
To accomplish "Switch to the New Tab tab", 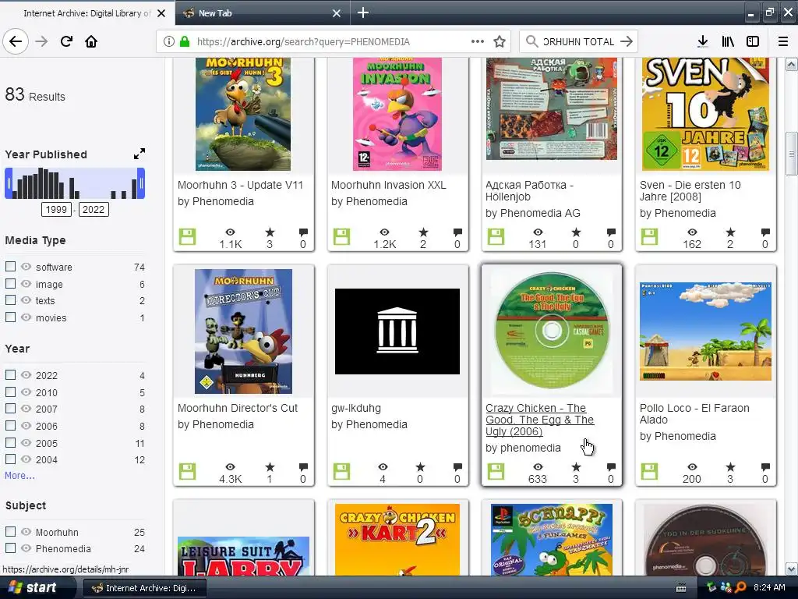I will 262,13.
